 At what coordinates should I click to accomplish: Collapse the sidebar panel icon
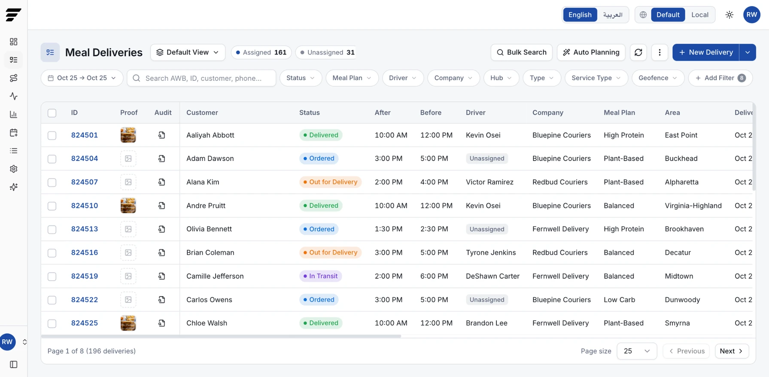point(14,365)
